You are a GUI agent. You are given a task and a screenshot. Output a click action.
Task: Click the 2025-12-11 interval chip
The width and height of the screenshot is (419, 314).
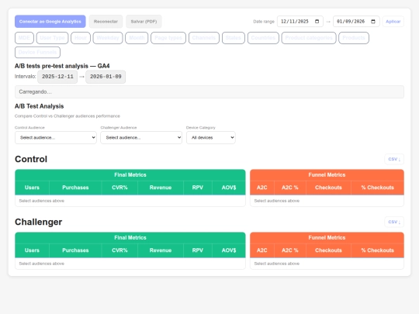[x=57, y=77]
